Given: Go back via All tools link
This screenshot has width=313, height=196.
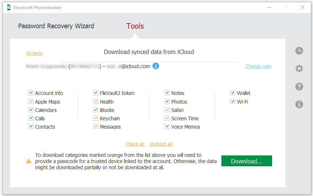Looking at the screenshot, I should [x=34, y=53].
